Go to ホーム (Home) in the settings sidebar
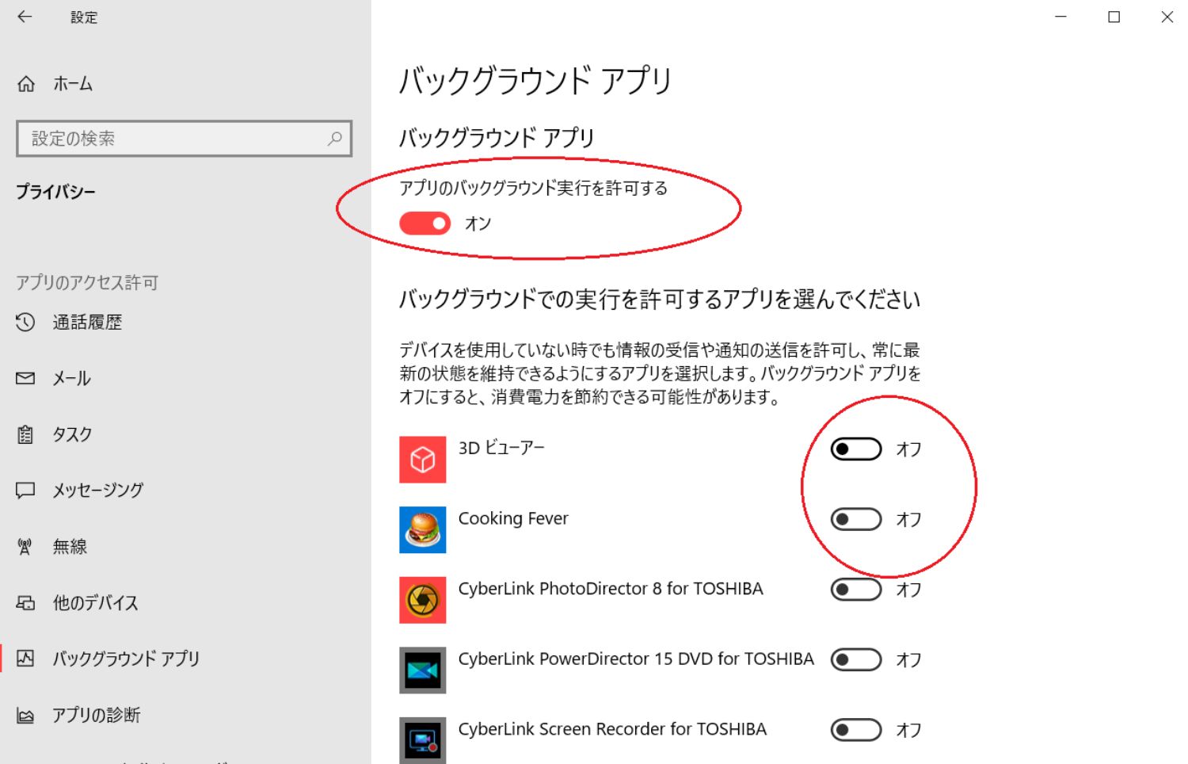The image size is (1188, 764). (72, 84)
